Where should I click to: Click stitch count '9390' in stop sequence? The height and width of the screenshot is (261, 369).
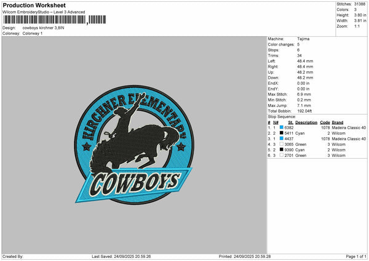click(x=289, y=150)
